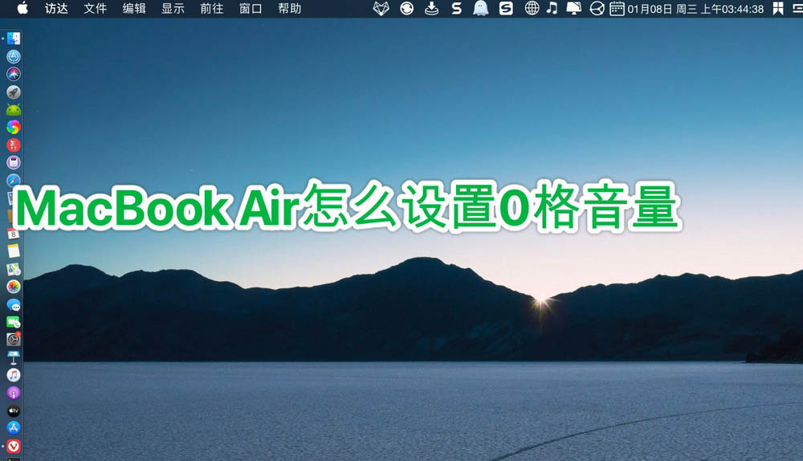Image resolution: width=803 pixels, height=461 pixels.
Task: Open Photos from the dock
Action: [14, 287]
